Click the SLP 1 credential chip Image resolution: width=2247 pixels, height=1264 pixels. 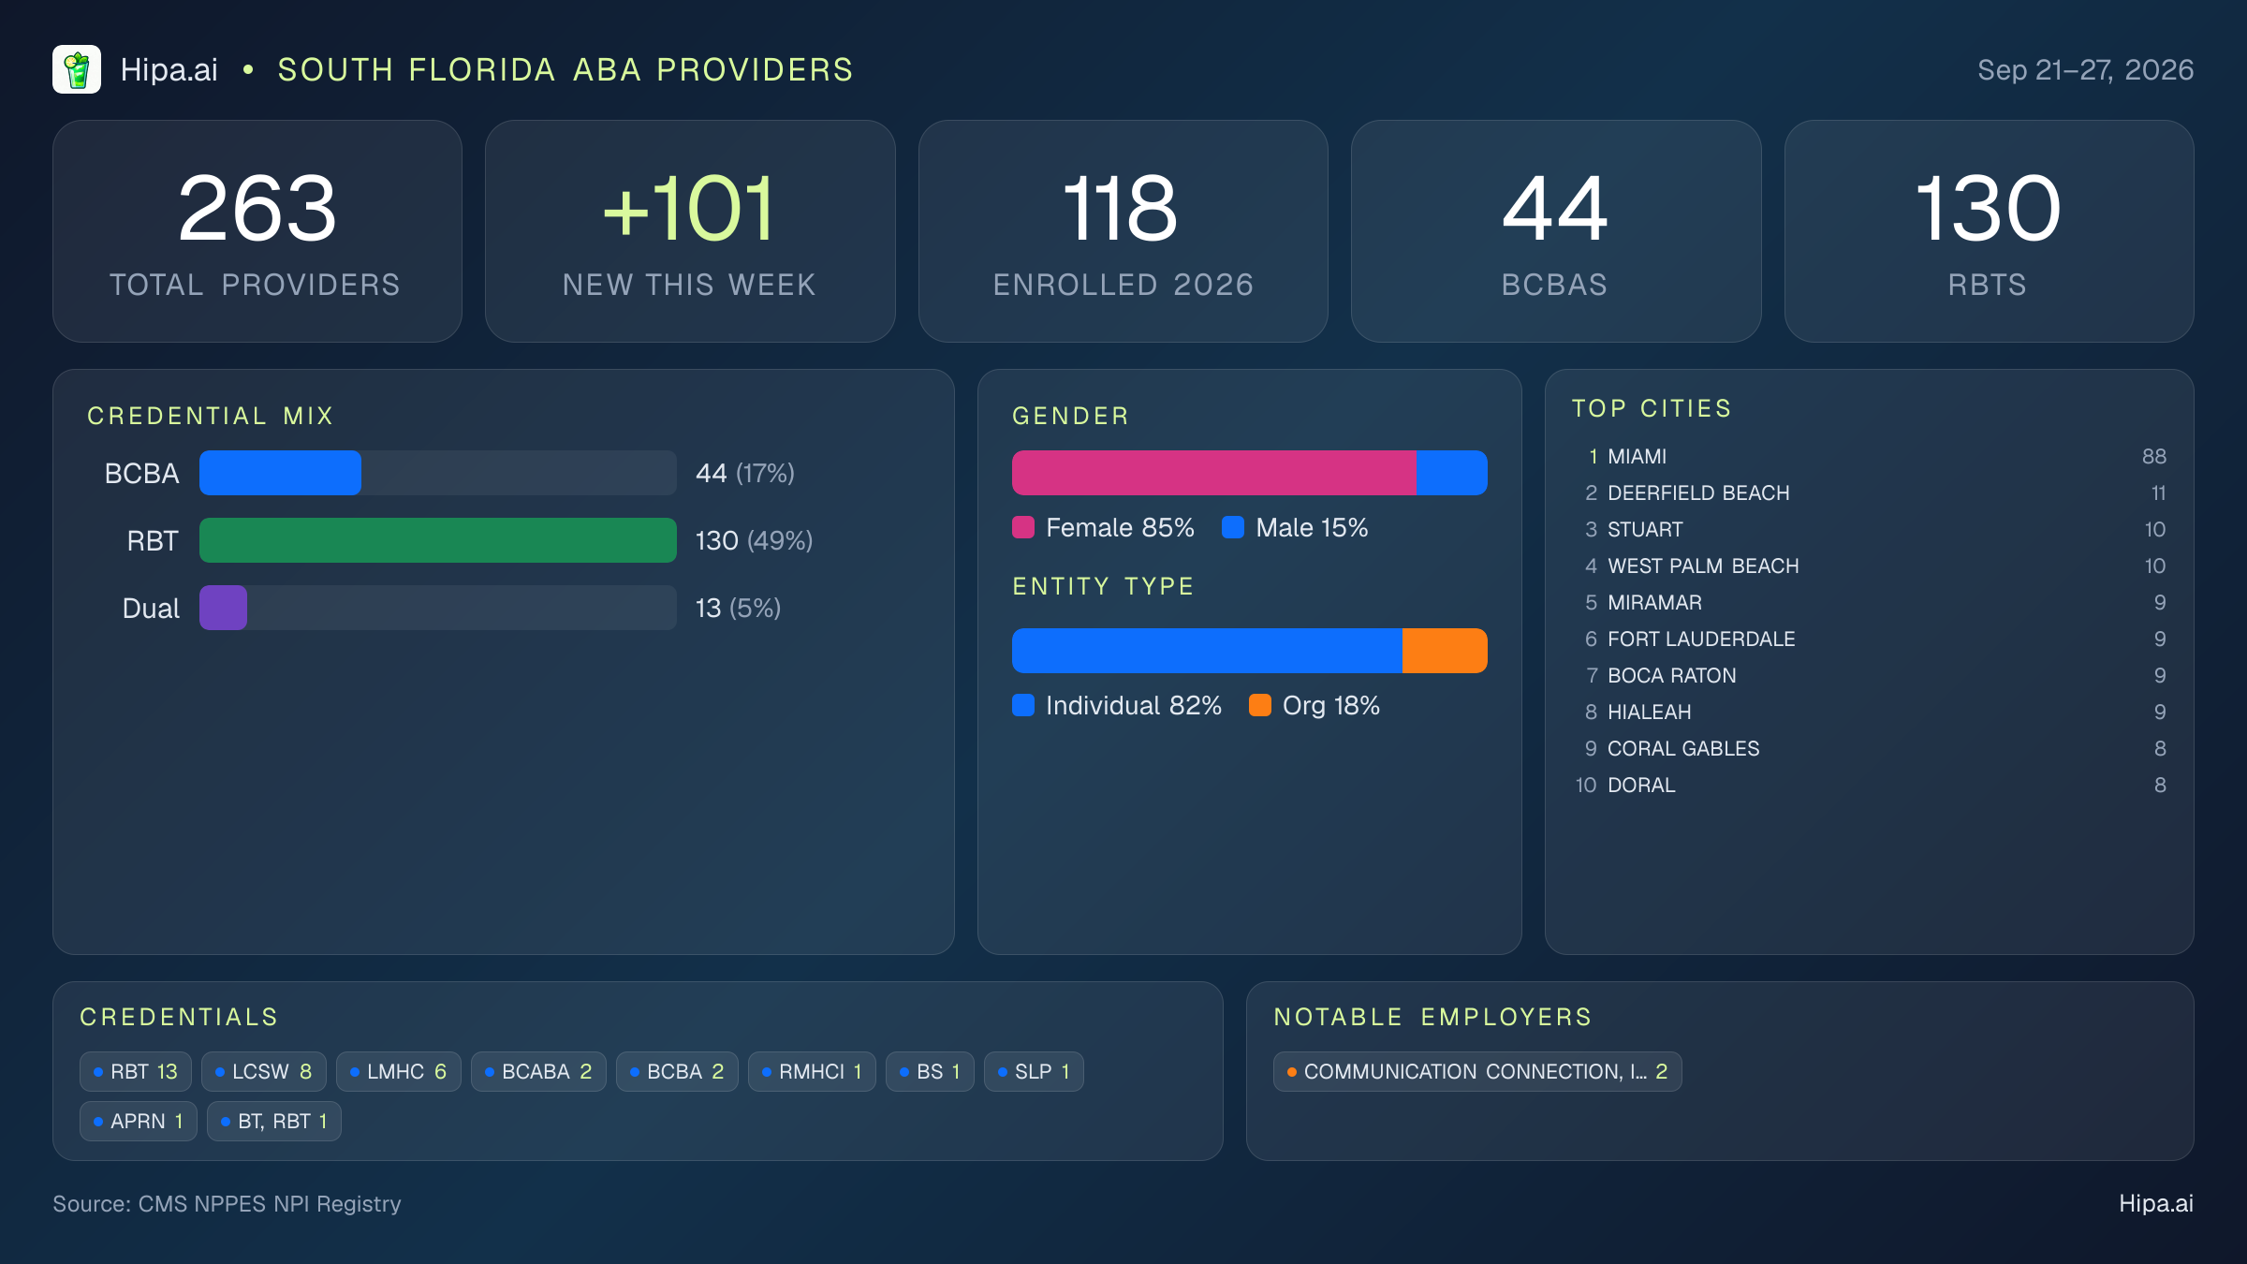pos(1034,1071)
